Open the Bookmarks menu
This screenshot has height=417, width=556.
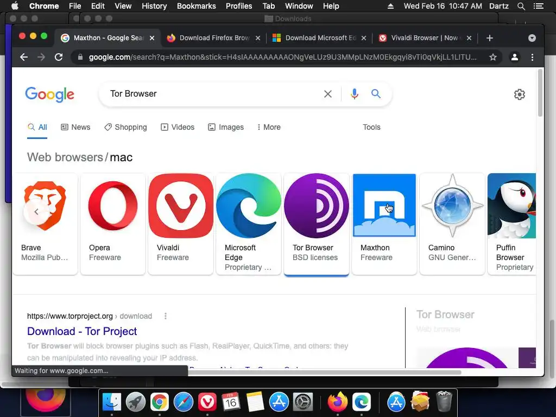197,6
